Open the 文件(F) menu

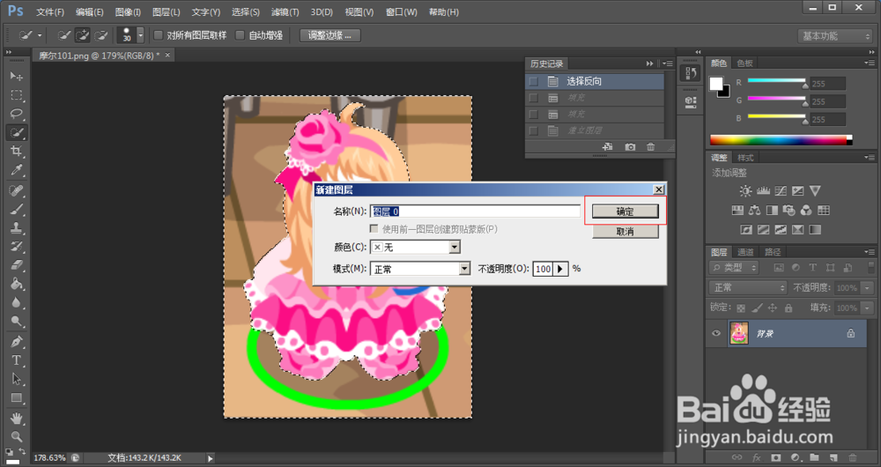(50, 11)
